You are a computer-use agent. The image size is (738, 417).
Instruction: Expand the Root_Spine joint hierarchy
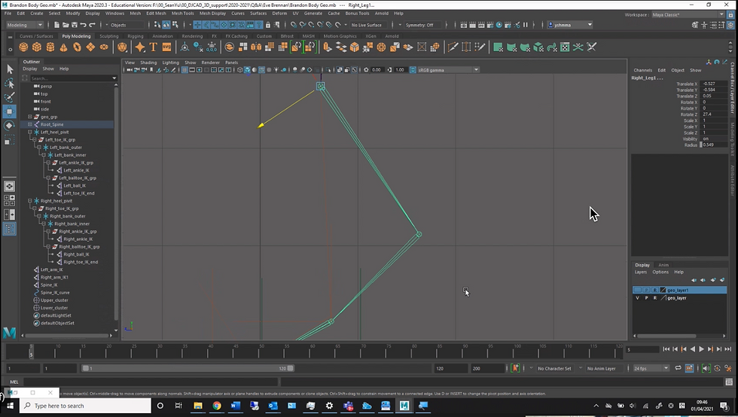point(29,124)
